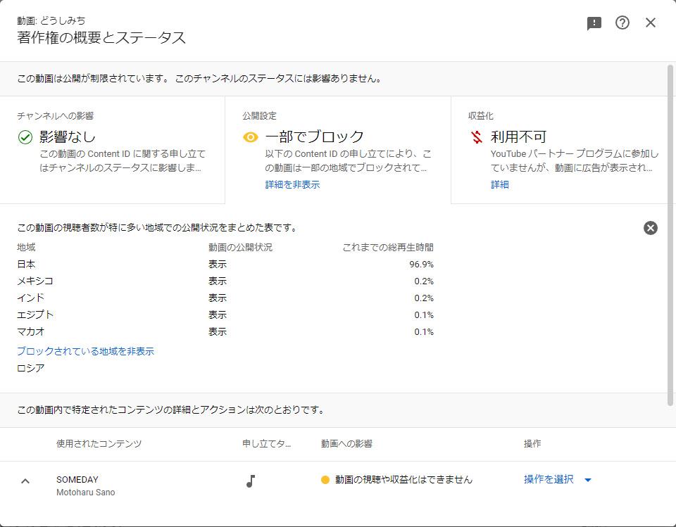This screenshot has width=676, height=527.
Task: Click the yellow status dot indicator
Action: point(325,480)
